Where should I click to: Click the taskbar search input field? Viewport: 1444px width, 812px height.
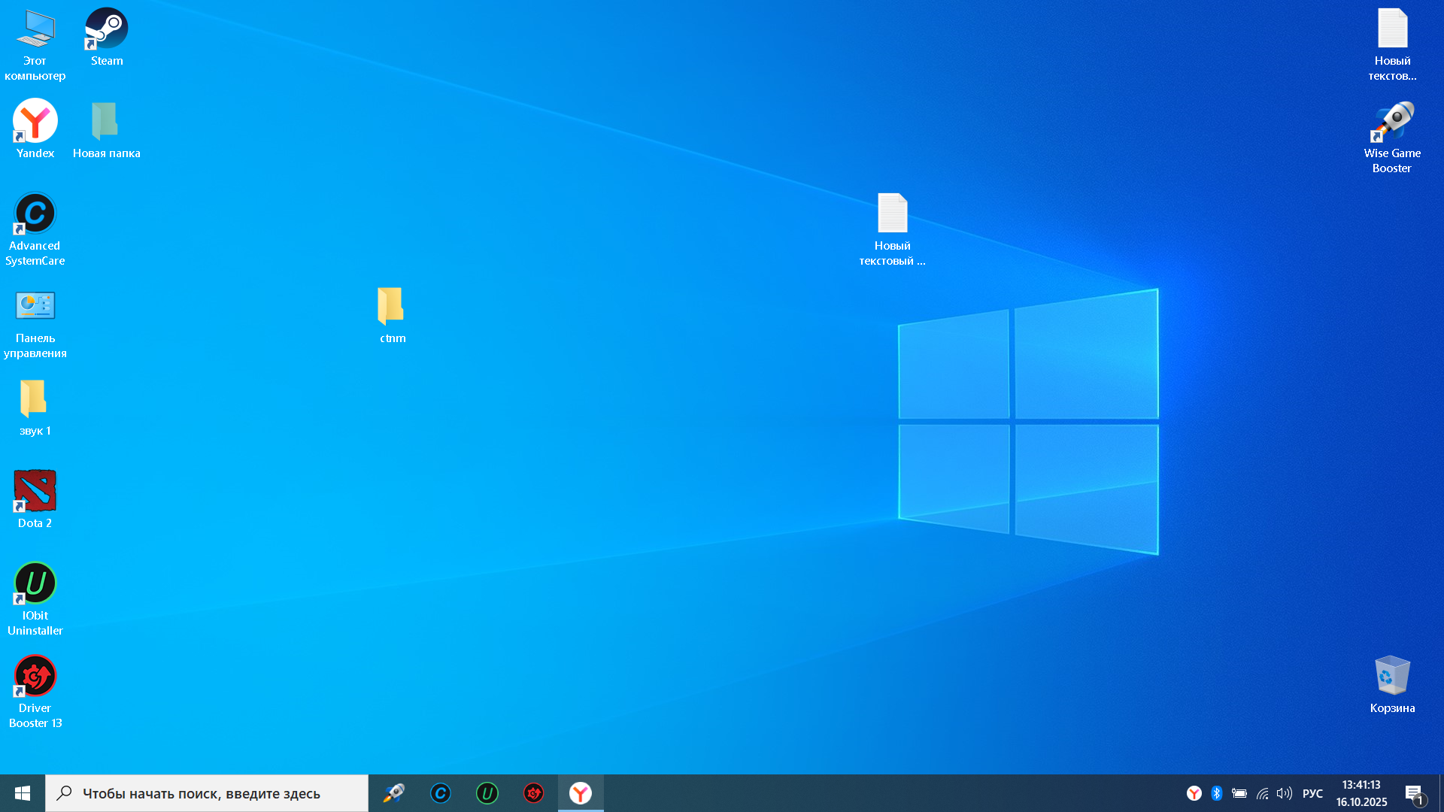click(207, 793)
